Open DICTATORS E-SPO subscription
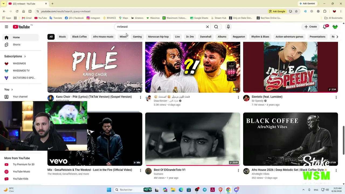Image resolution: width=345 pixels, height=194 pixels. (x=21, y=78)
